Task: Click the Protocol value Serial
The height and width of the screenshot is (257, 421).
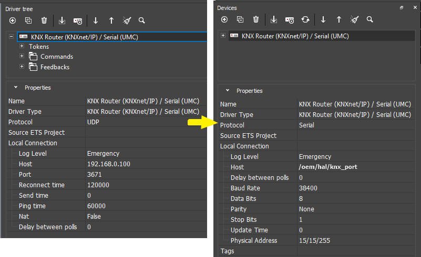Action: [x=306, y=125]
